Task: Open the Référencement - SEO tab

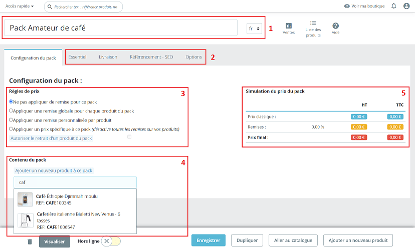Action: click(x=151, y=57)
